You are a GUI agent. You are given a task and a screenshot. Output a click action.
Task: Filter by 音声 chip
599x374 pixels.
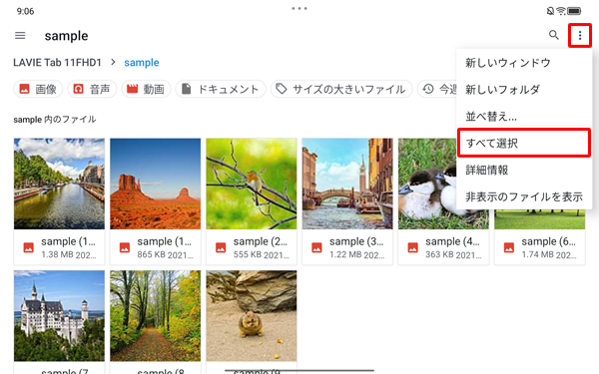click(92, 89)
